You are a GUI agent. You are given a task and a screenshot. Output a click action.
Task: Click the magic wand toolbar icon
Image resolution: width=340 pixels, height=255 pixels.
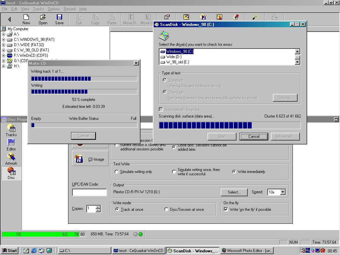pos(255,17)
